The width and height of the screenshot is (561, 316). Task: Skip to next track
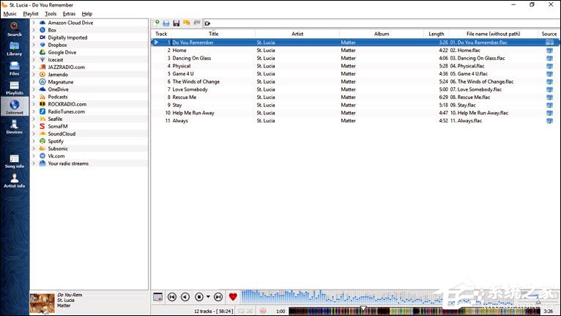pos(218,297)
